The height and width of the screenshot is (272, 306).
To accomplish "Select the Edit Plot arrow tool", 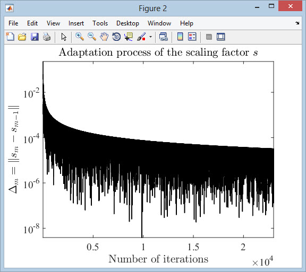I will coord(64,37).
